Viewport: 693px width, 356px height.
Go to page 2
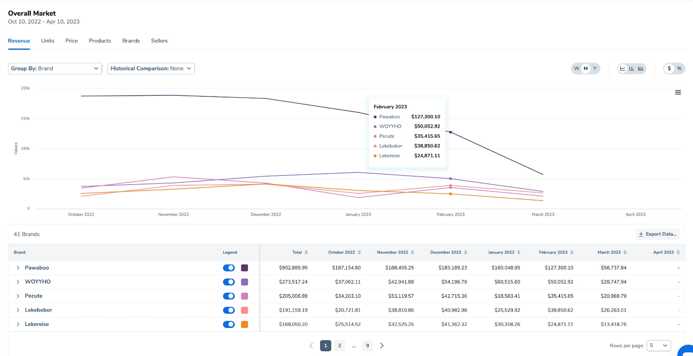340,346
